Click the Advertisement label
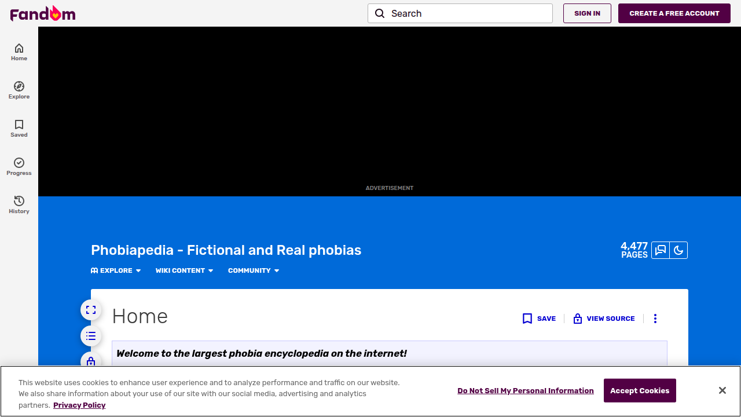 tap(390, 188)
